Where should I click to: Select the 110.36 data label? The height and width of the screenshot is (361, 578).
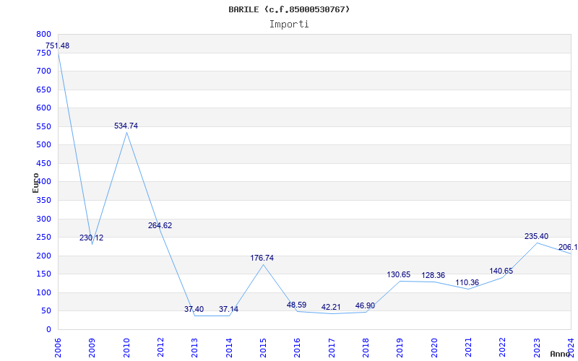467,283
